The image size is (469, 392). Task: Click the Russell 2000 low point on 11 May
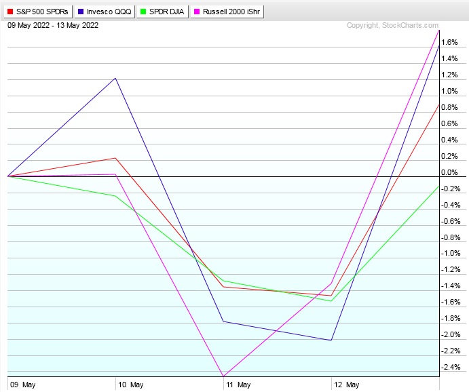pyautogui.click(x=223, y=376)
